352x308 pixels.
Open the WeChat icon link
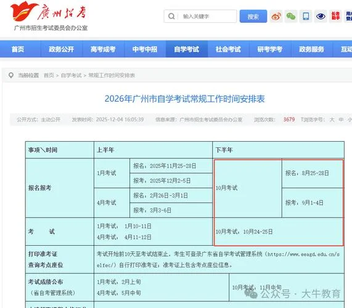click(x=291, y=16)
